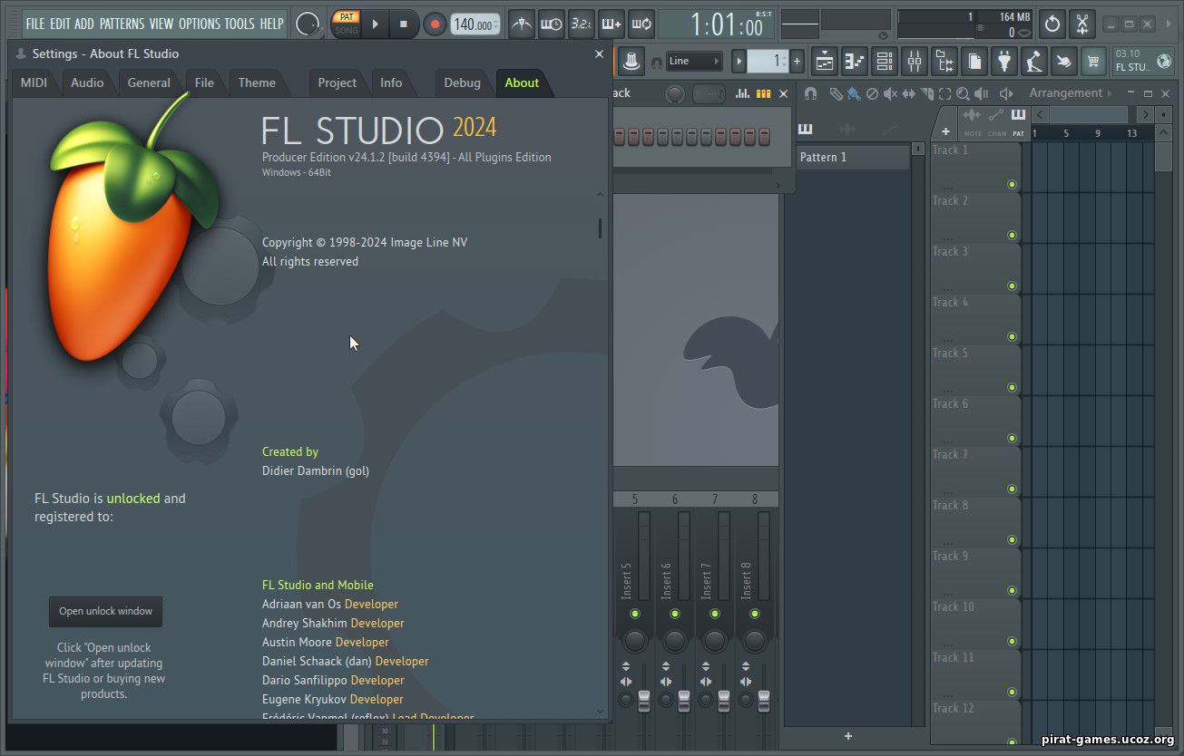Toggle wait for input before recording
The height and width of the screenshot is (756, 1184).
coord(552,24)
